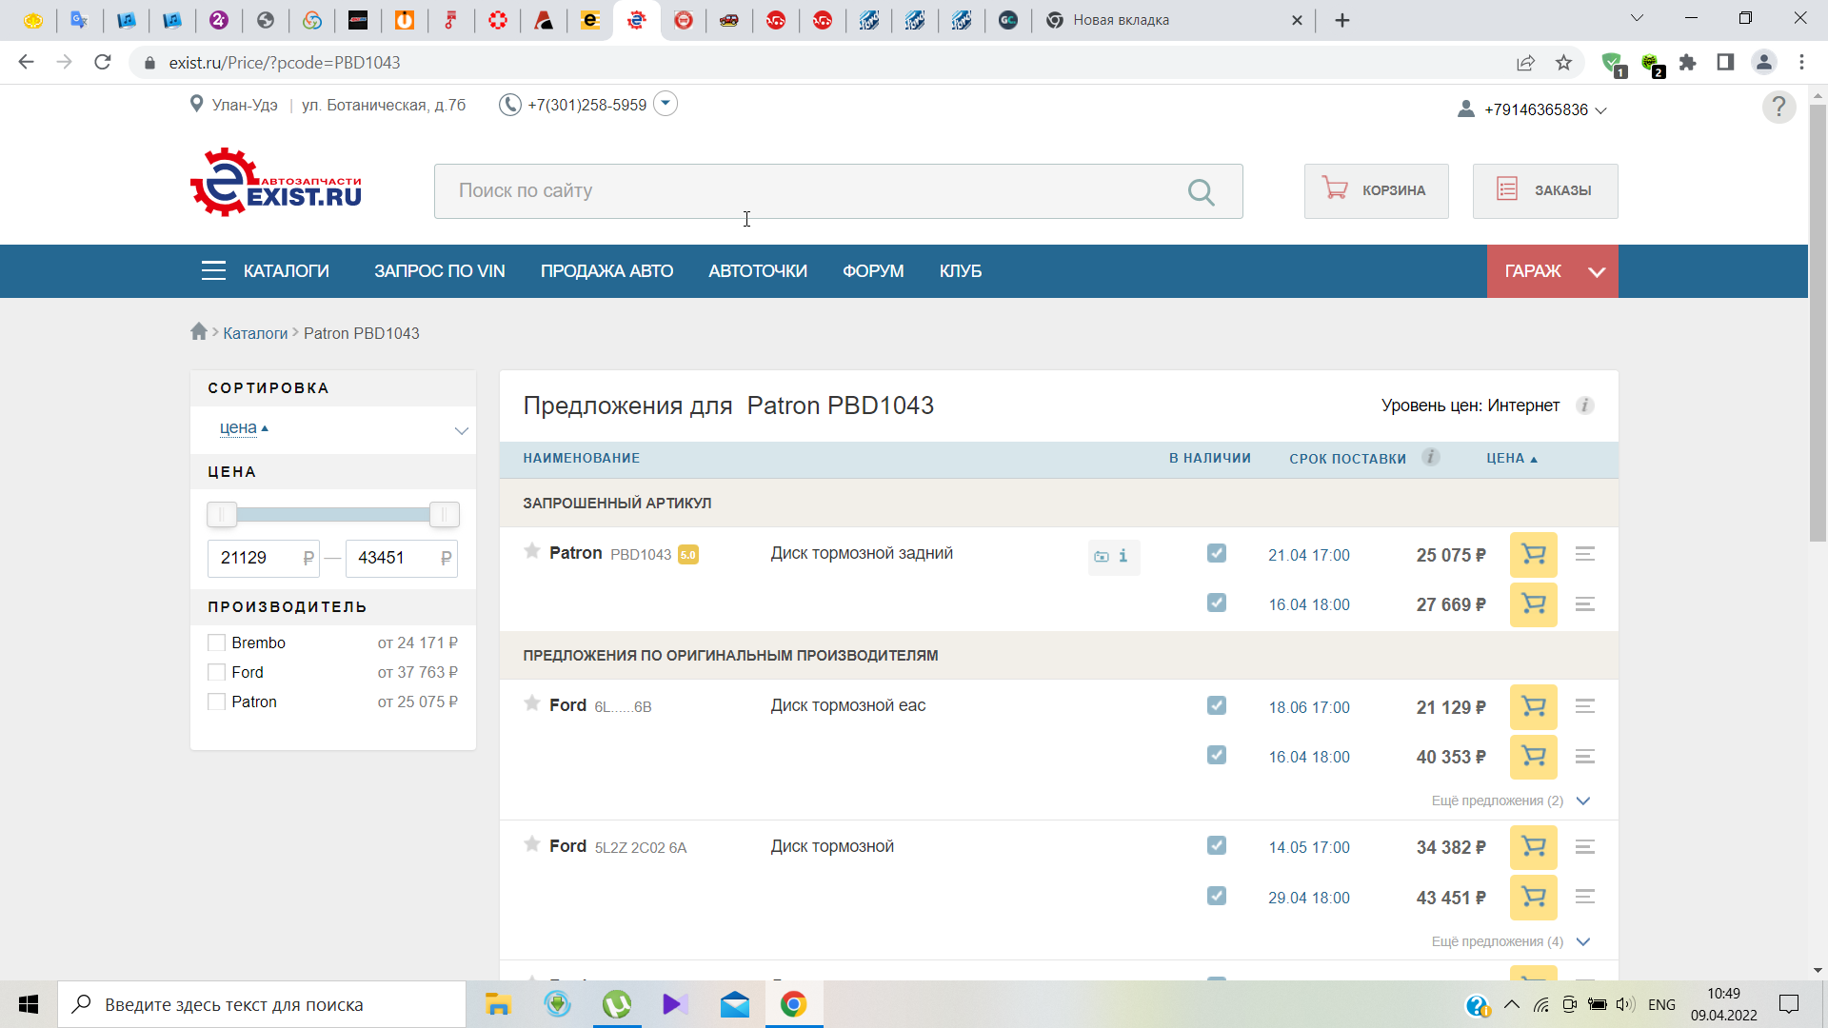Add Patron 27 669 ₽ offer to cart
This screenshot has width=1828, height=1028.
(x=1533, y=604)
